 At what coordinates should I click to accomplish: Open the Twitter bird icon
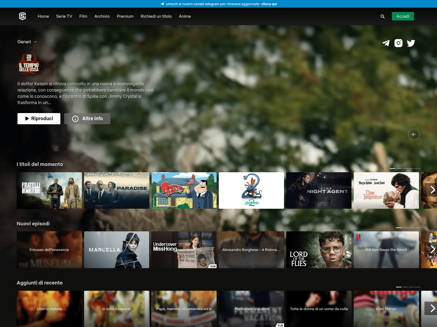click(411, 43)
